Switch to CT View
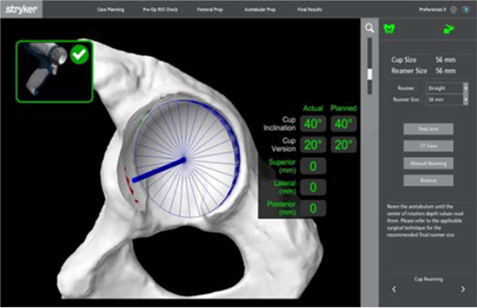The width and height of the screenshot is (477, 308). pos(429,146)
